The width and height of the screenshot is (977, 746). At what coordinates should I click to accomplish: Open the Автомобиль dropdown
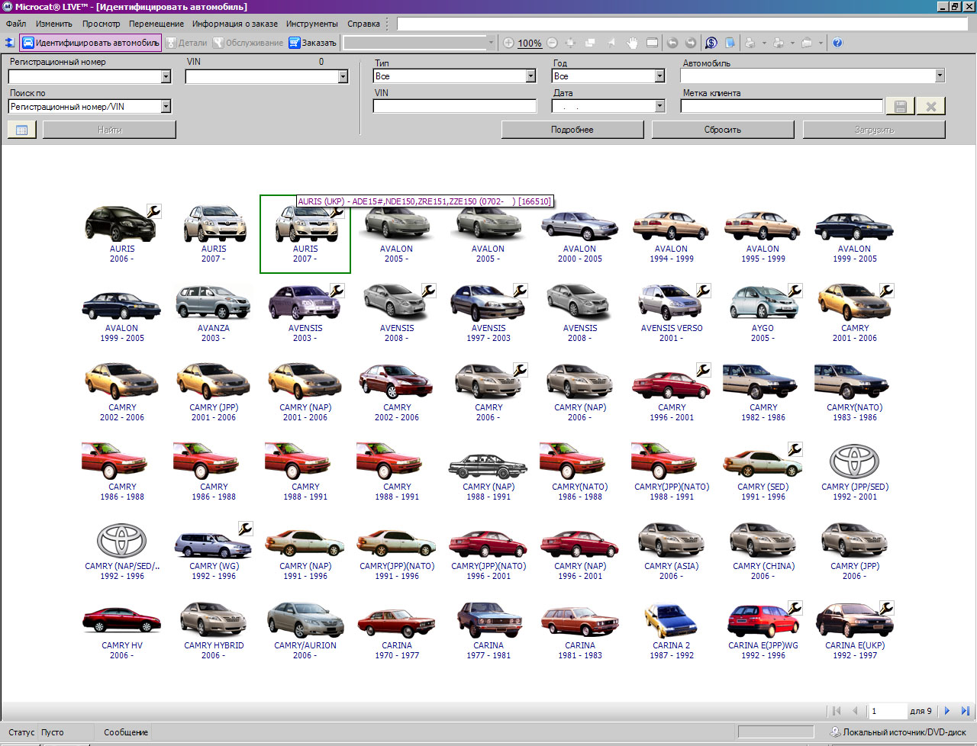[940, 76]
